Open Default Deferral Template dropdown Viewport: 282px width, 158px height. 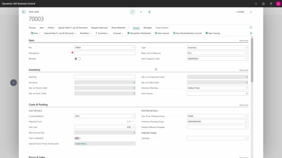coord(246,127)
